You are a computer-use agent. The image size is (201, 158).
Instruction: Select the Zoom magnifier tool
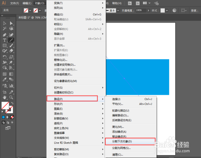click(11, 98)
